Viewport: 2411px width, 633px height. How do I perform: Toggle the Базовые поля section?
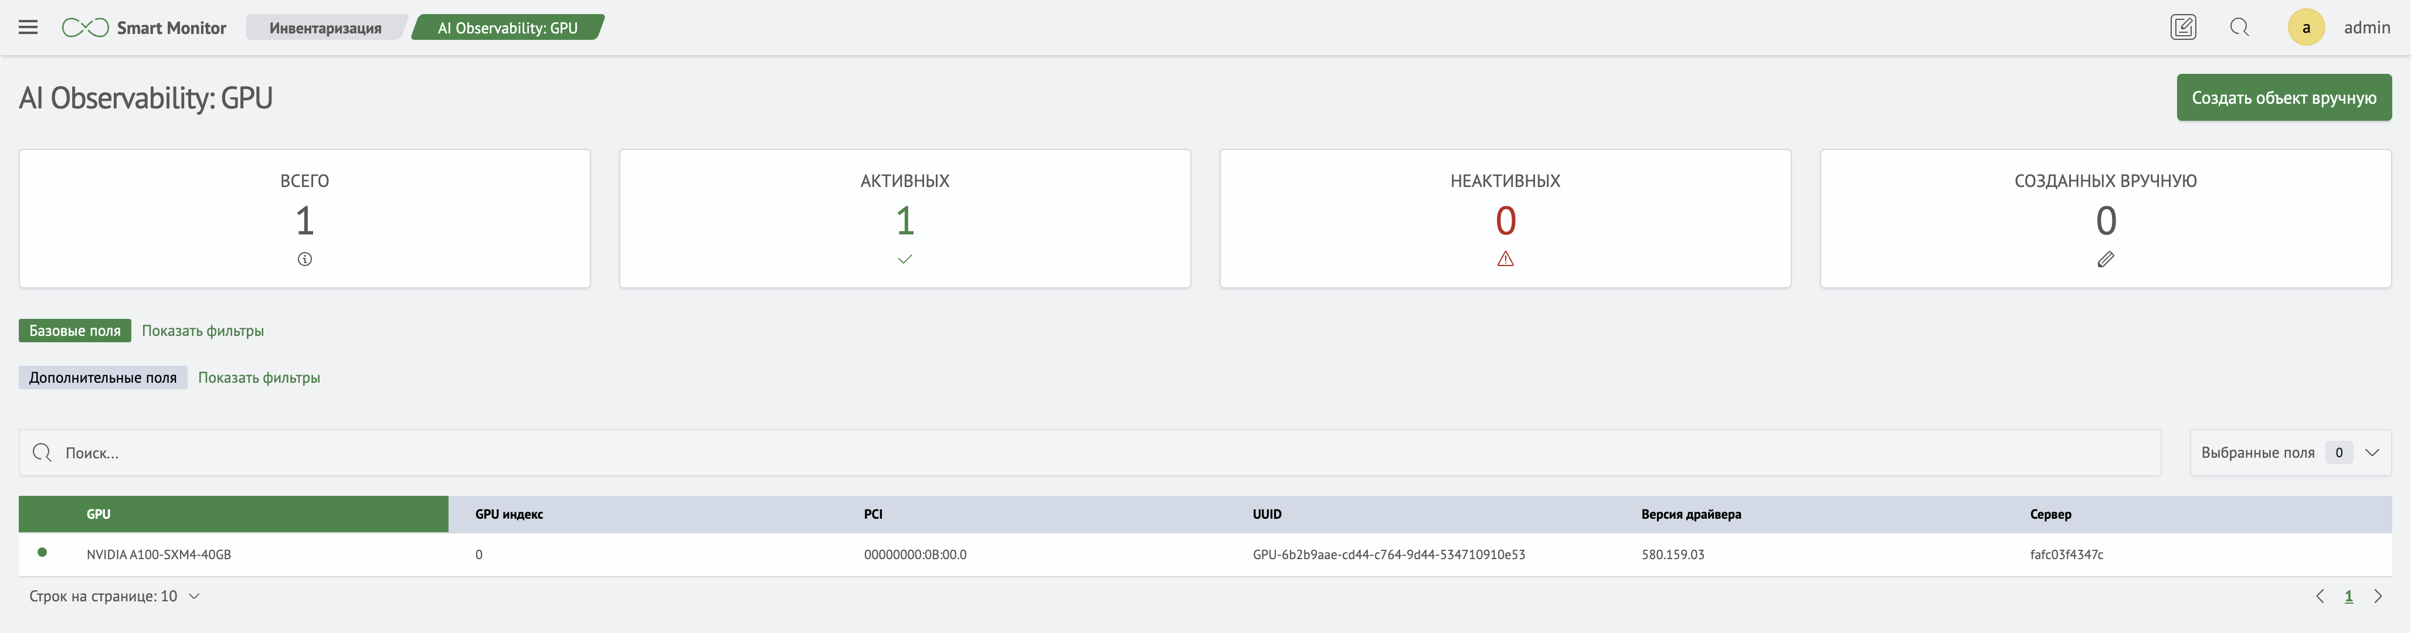pyautogui.click(x=75, y=330)
